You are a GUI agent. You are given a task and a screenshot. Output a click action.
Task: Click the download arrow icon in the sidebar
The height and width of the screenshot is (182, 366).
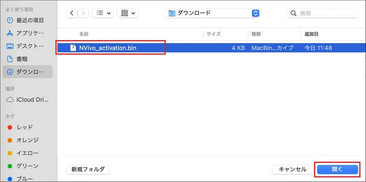pos(10,72)
